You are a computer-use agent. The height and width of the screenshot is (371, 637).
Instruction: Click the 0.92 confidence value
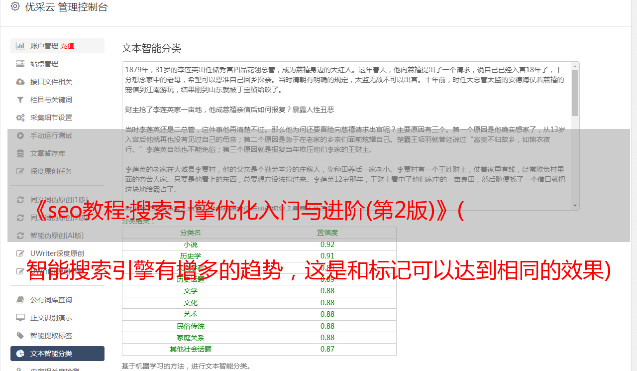pyautogui.click(x=327, y=245)
